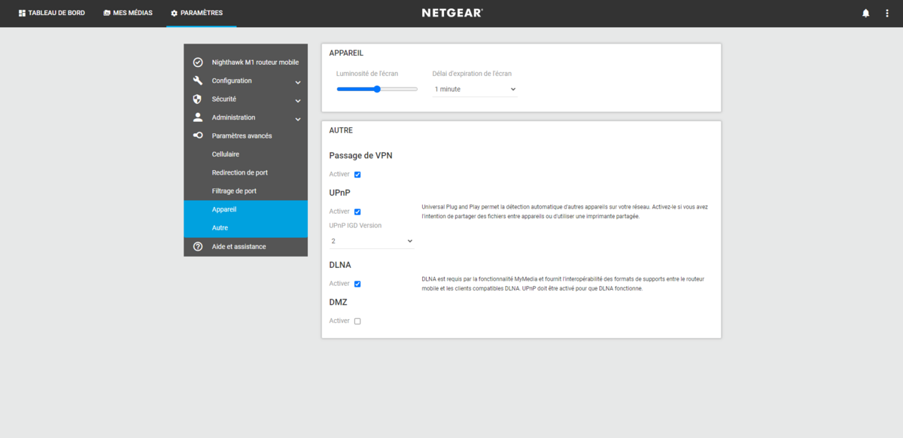
Task: Click the Paramètres gear icon
Action: coord(174,13)
